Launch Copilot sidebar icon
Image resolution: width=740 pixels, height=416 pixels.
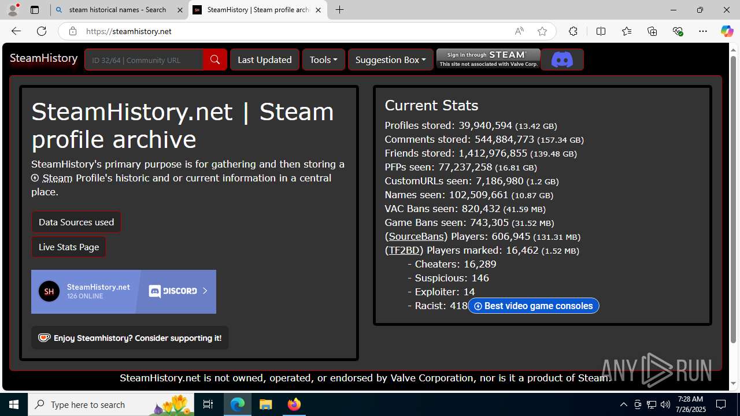(727, 31)
